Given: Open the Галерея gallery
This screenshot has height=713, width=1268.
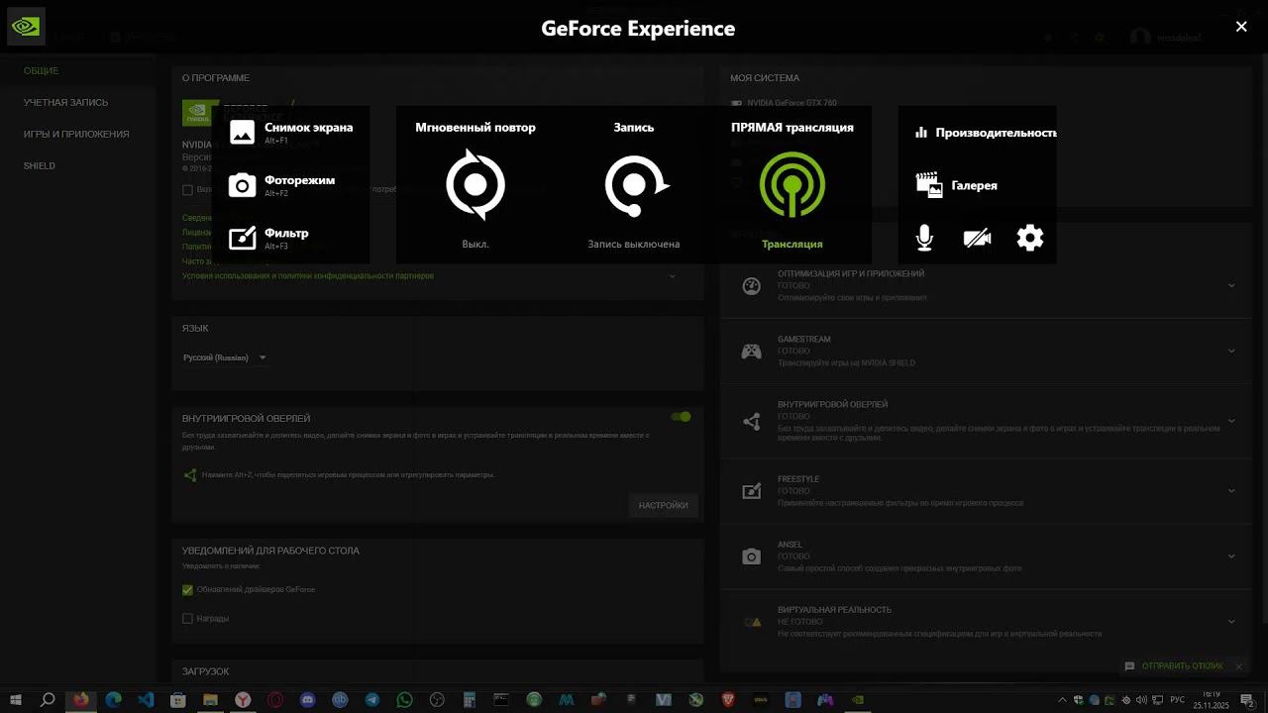Looking at the screenshot, I should click(x=957, y=185).
